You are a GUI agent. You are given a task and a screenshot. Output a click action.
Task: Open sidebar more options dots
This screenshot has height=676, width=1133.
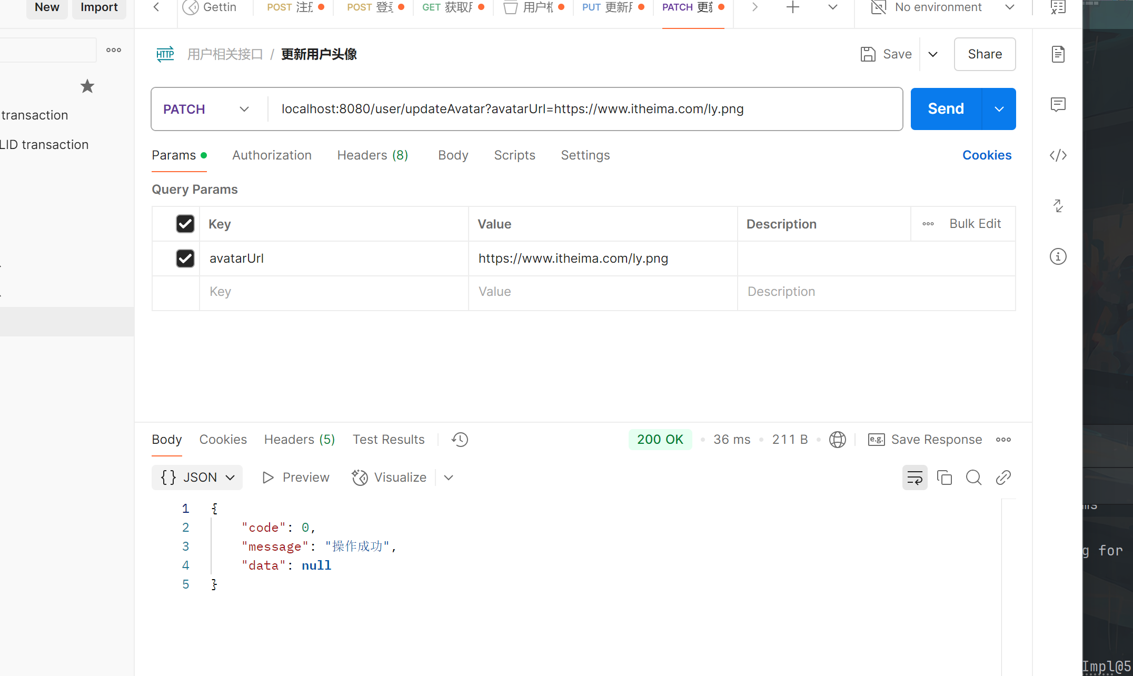click(114, 50)
